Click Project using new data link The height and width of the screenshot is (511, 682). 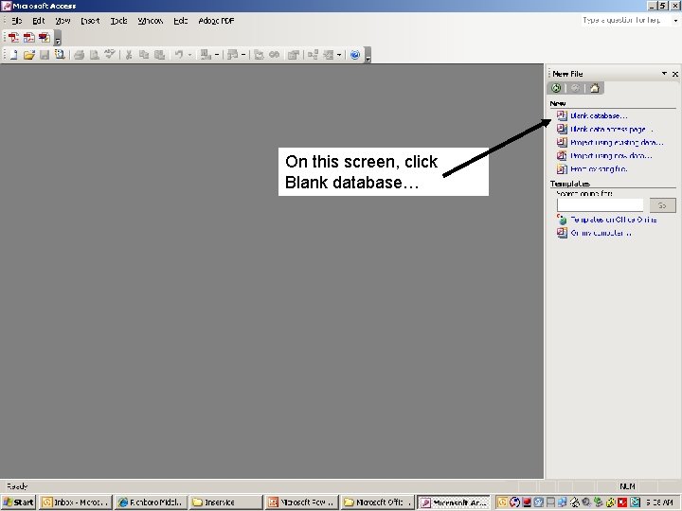611,155
